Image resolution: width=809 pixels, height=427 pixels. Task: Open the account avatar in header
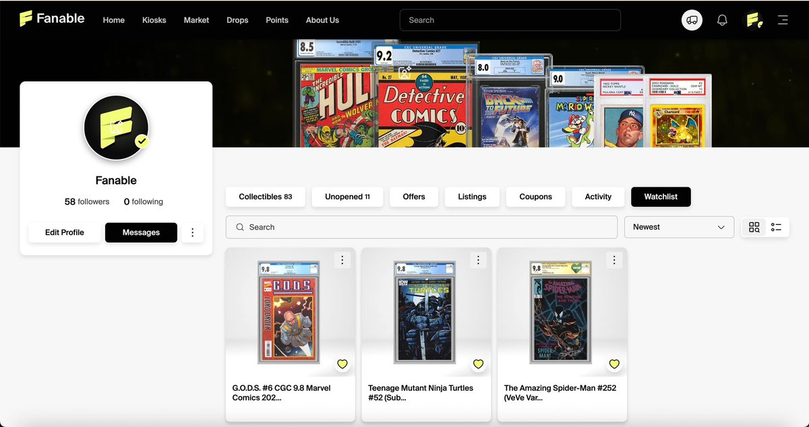pos(753,20)
